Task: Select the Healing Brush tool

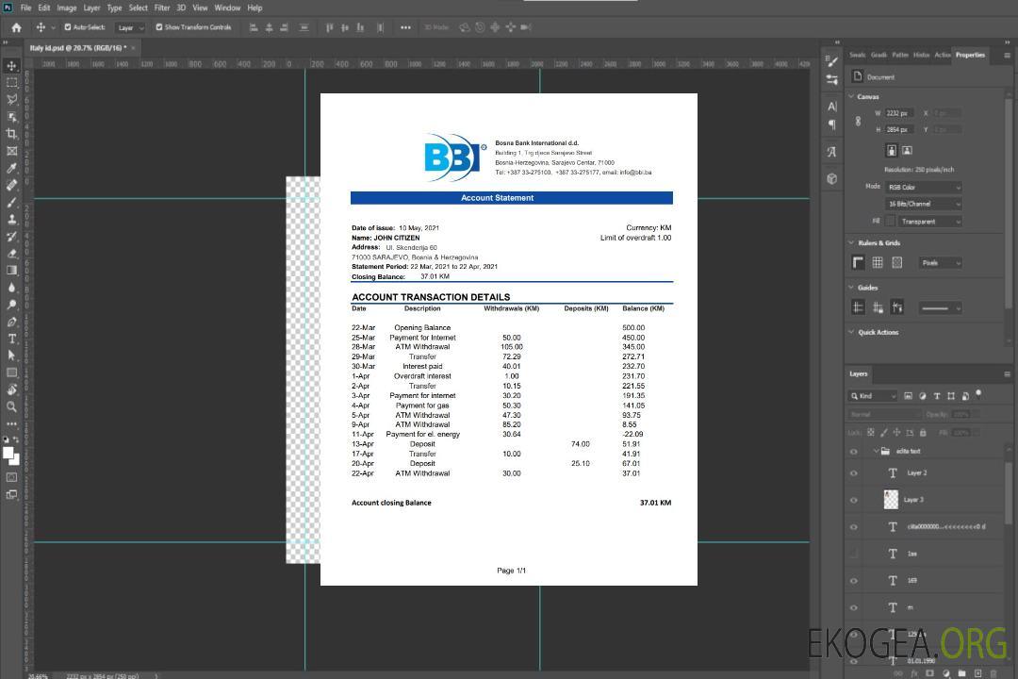Action: point(11,185)
